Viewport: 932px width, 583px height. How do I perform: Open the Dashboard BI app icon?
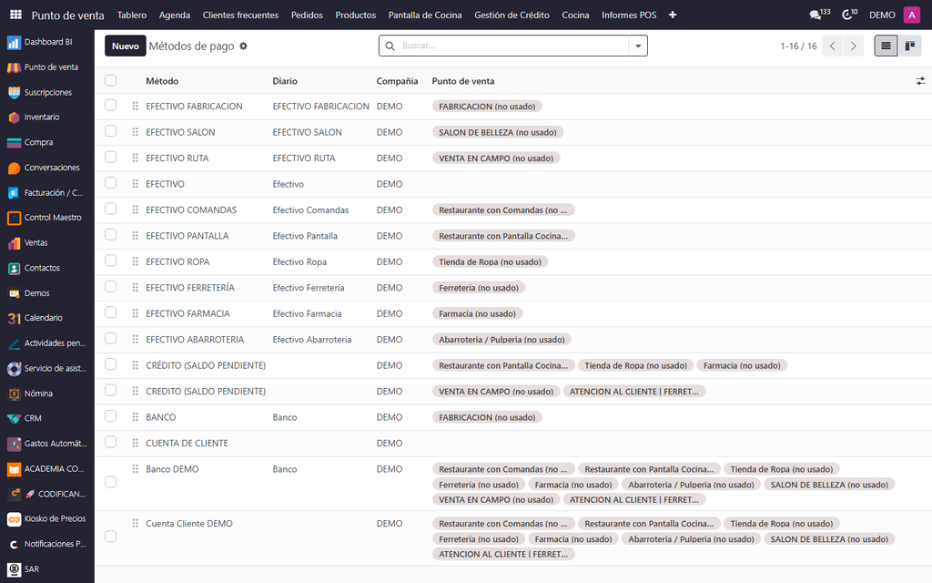tap(14, 42)
